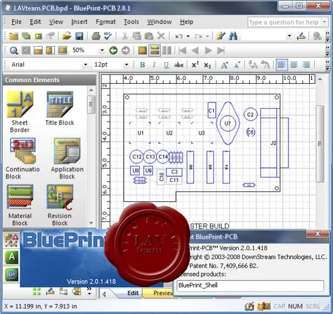This screenshot has width=333, height=314.
Task: Open the 12pt font size dropdown
Action: pos(127,64)
